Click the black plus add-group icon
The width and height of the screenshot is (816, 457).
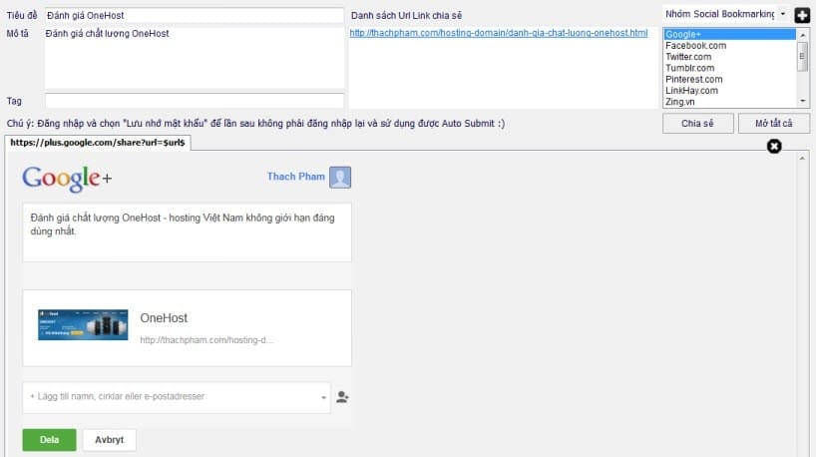click(802, 16)
